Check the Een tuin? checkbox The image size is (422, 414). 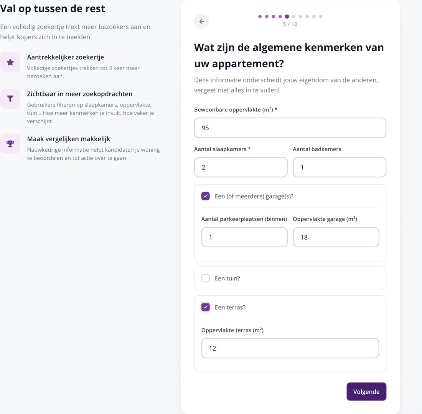click(x=206, y=278)
